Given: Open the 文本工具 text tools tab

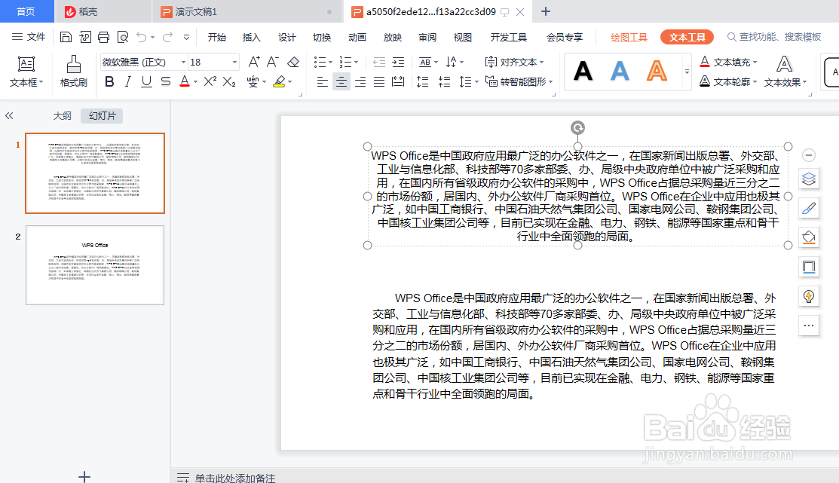Looking at the screenshot, I should pyautogui.click(x=687, y=37).
